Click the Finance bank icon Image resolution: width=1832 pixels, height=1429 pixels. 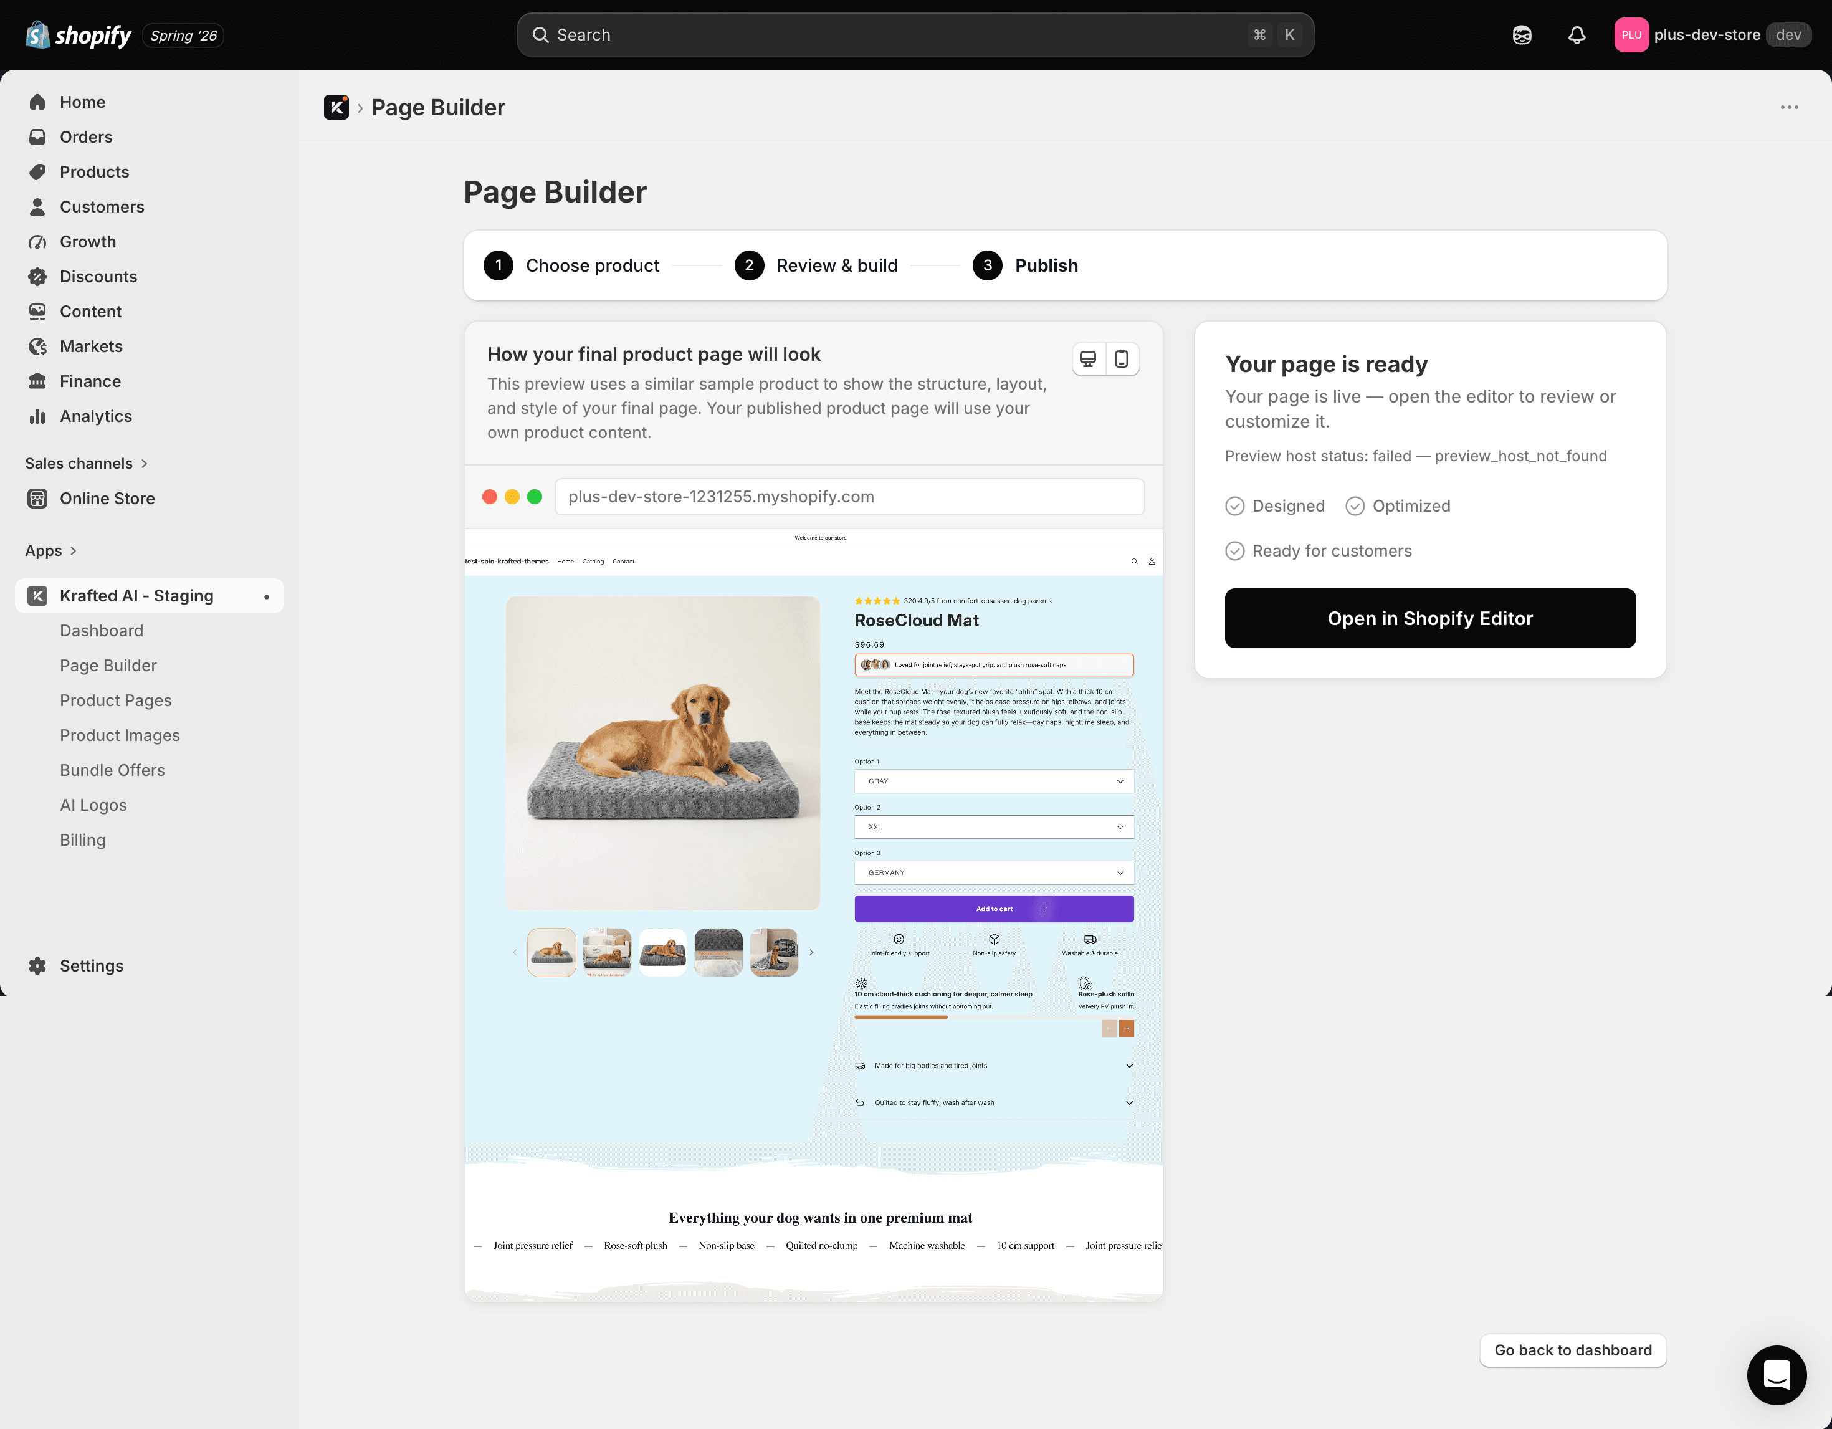point(38,381)
